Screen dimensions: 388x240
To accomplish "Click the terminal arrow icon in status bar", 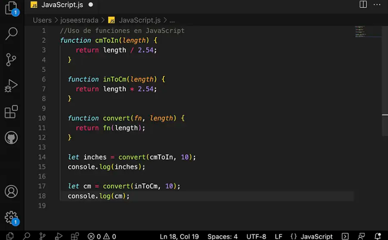I will pyautogui.click(x=345, y=236).
